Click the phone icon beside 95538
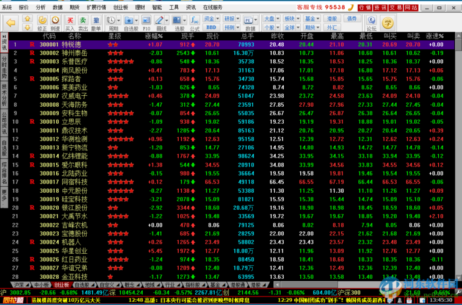The height and width of the screenshot is (305, 462). coord(351,7)
